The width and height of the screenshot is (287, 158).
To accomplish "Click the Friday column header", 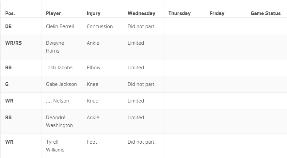I will 217,13.
